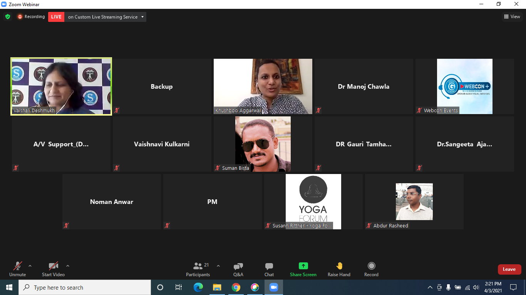526x295 pixels.
Task: Click the green encryption shield icon
Action: 7,17
